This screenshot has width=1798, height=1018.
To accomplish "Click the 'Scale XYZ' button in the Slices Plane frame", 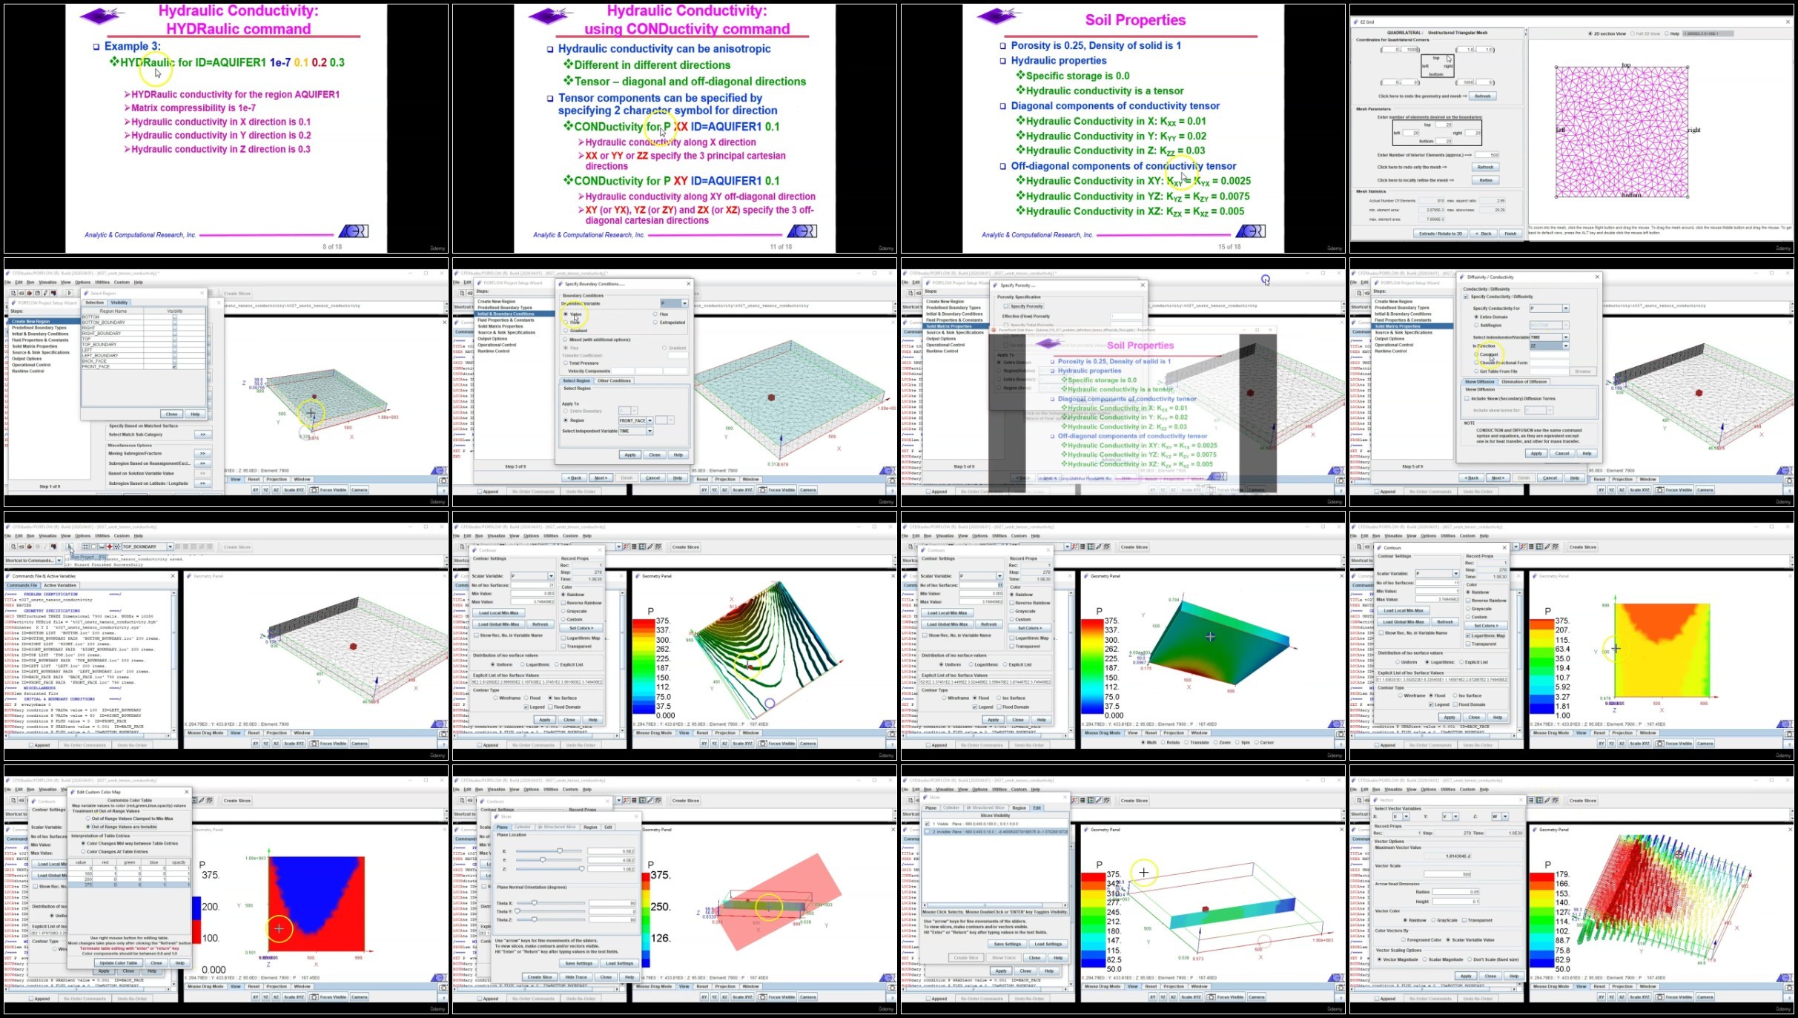I will point(742,997).
